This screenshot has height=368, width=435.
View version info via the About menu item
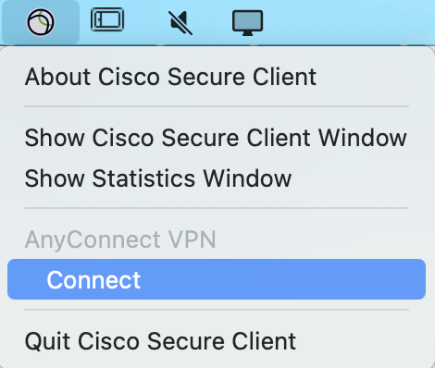point(170,77)
